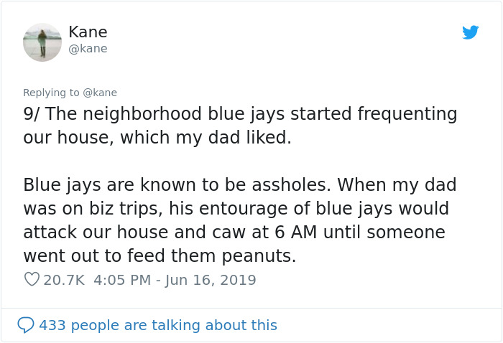Click the '9/' thread number in the tweet
The image size is (503, 343).
(x=31, y=115)
